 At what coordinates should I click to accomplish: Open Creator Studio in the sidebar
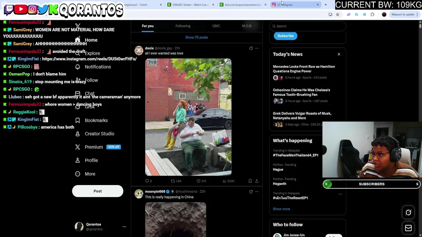pyautogui.click(x=95, y=134)
